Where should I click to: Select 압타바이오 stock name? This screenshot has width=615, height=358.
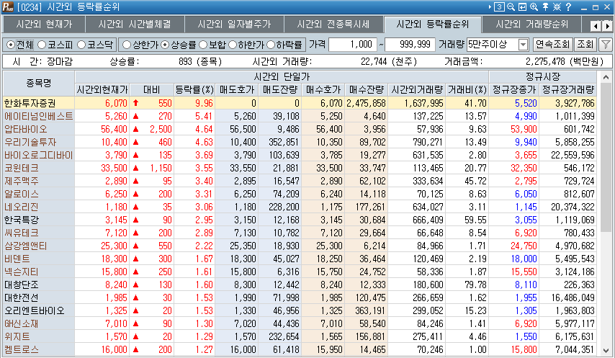25,129
